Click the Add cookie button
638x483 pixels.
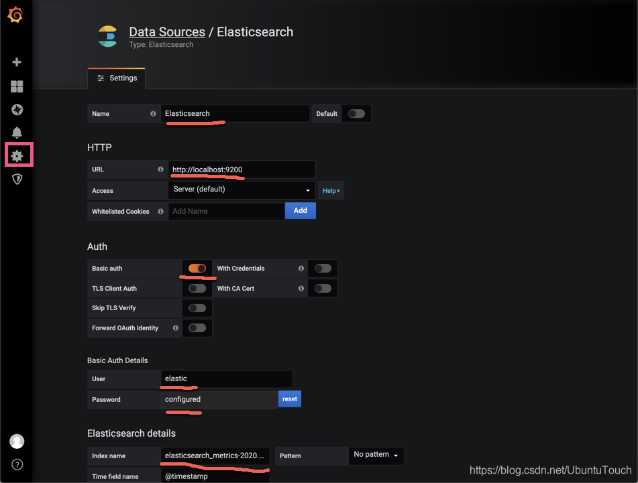301,210
